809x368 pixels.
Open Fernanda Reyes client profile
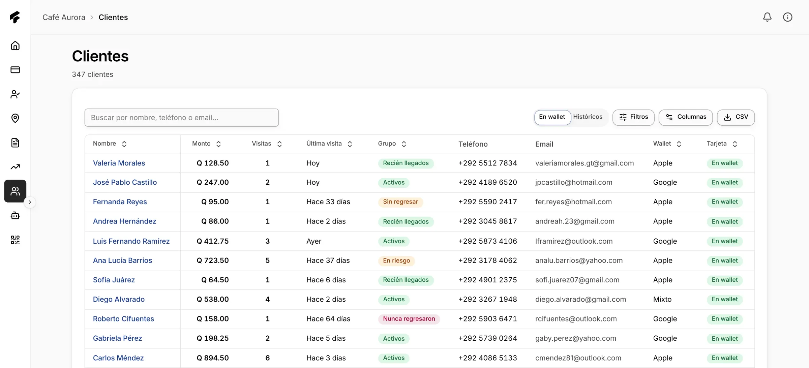tap(120, 202)
